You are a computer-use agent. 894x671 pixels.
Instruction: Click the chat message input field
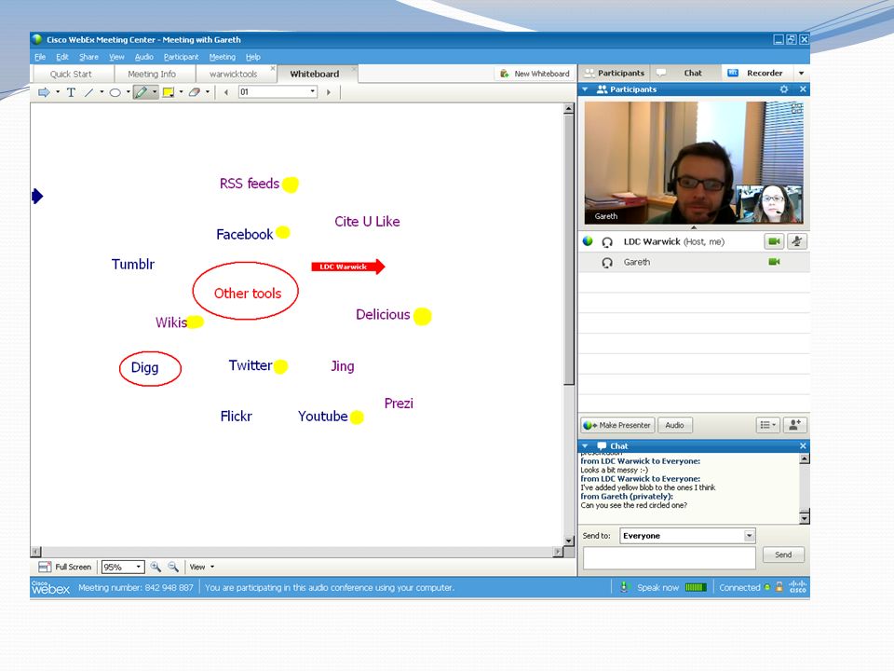point(670,557)
